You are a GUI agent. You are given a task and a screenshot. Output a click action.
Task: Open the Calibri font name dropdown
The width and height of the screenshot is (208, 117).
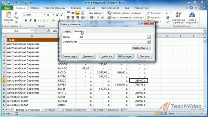[45, 15]
